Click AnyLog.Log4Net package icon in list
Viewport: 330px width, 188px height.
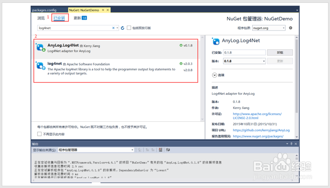41,47
